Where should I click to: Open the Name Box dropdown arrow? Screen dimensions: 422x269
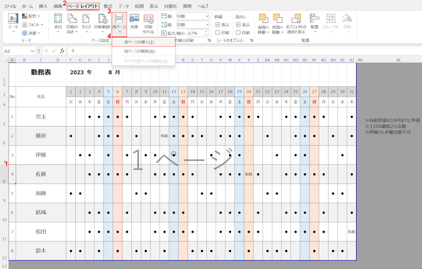point(33,51)
